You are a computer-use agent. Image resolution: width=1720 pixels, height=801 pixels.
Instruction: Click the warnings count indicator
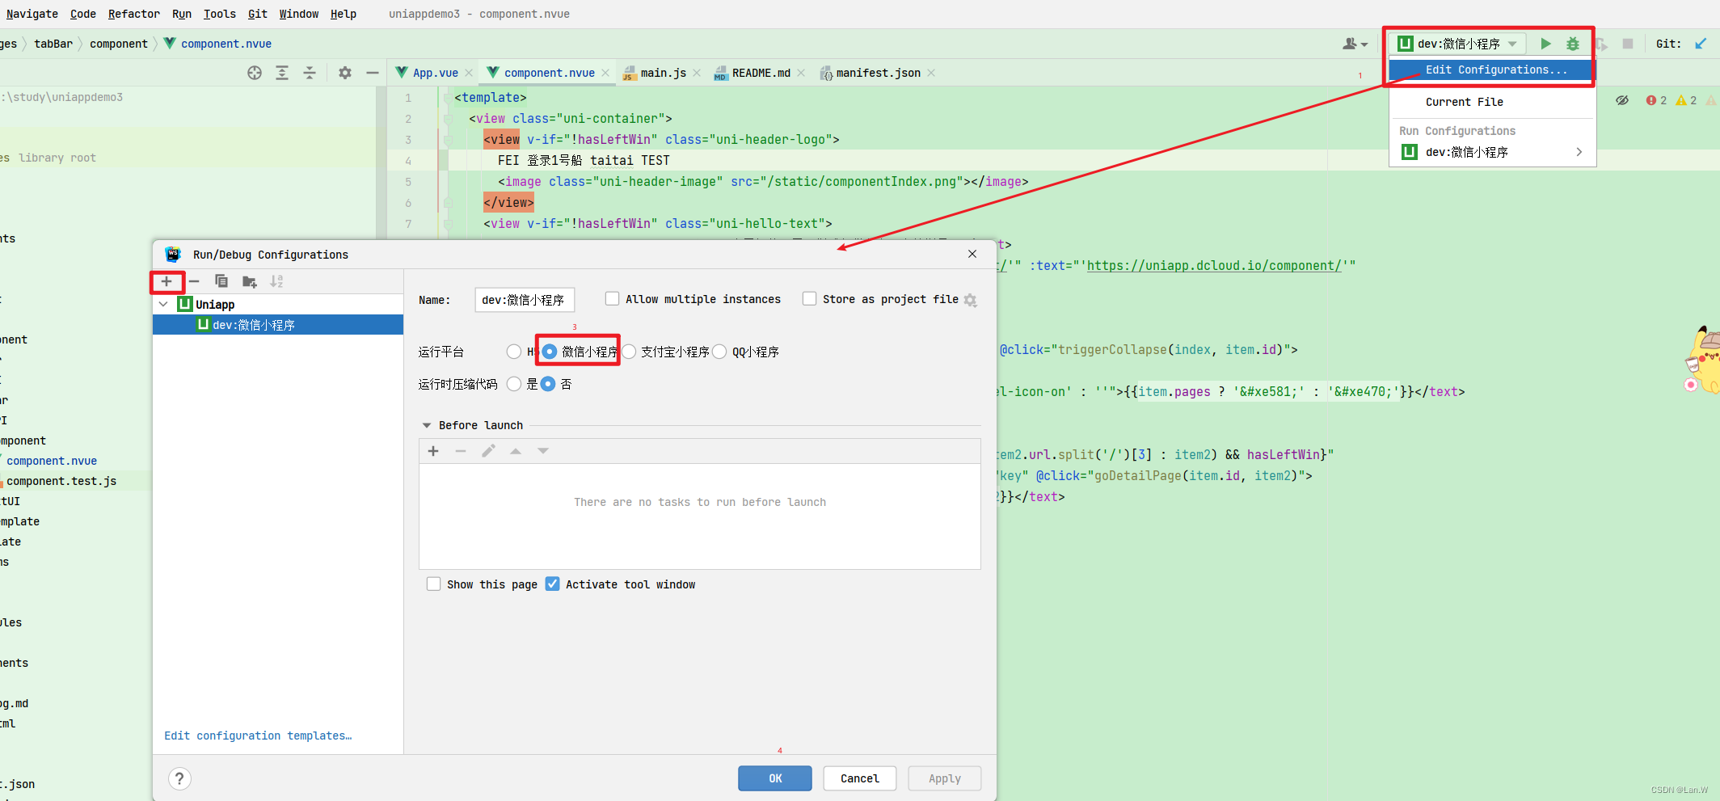[x=1686, y=100]
